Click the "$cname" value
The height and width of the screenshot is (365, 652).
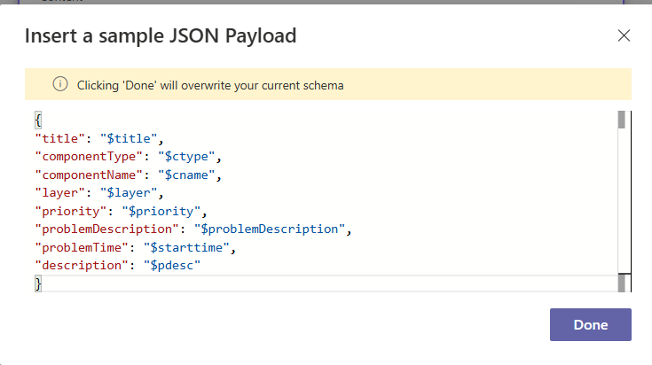click(x=188, y=175)
